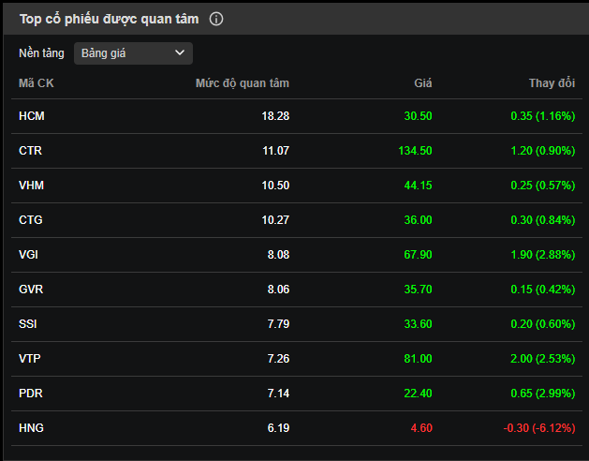Screen dimensions: 589x461
Task: Click GVR price 35.70
Action: click(x=418, y=290)
